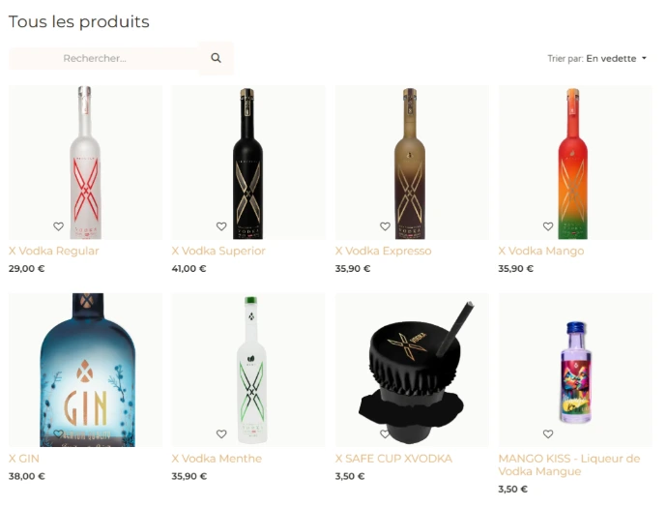Add X Vodka Menthe to wishlist heart

221,433
